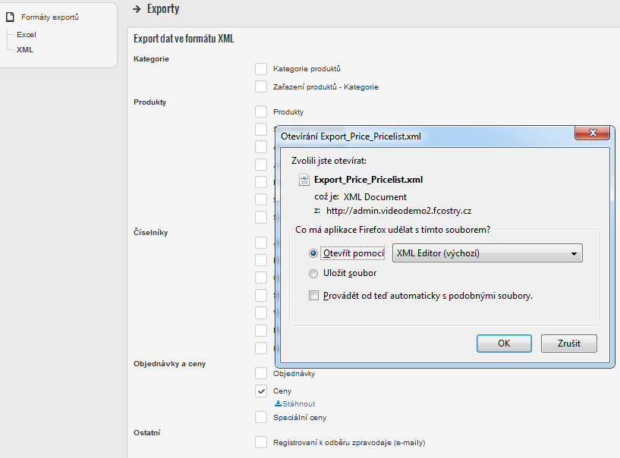Click the Zrušit button
The image size is (620, 458).
pyautogui.click(x=569, y=343)
